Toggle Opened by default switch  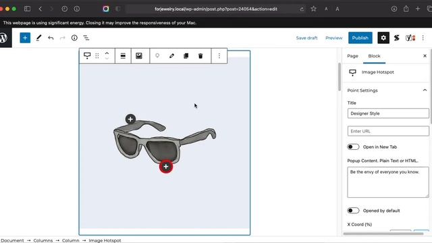click(x=353, y=211)
